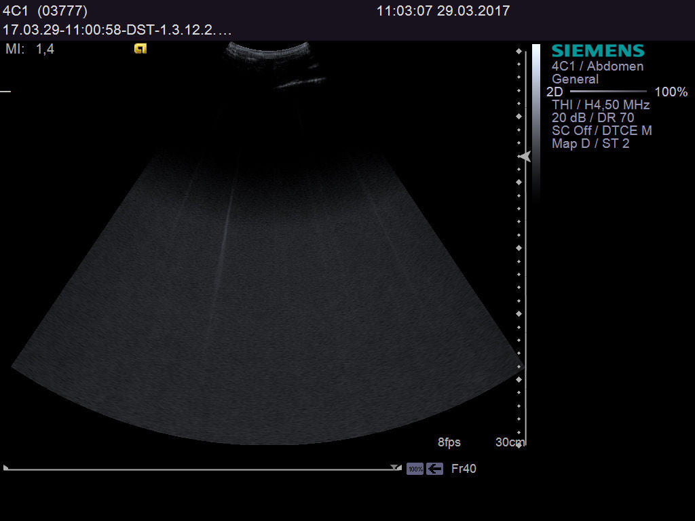Image resolution: width=695 pixels, height=521 pixels.
Task: Open the 4C1 / Abdomen preset selector
Action: 597,66
